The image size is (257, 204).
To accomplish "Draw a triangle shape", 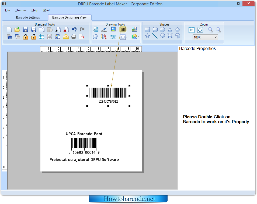I will coord(170,30).
